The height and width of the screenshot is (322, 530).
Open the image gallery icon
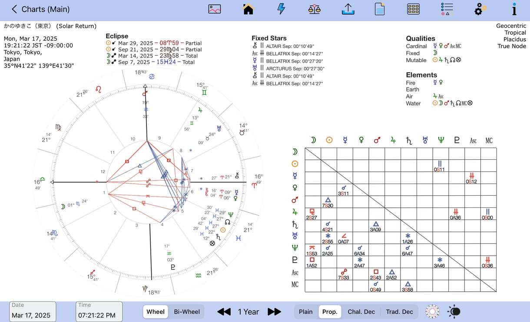pos(215,9)
